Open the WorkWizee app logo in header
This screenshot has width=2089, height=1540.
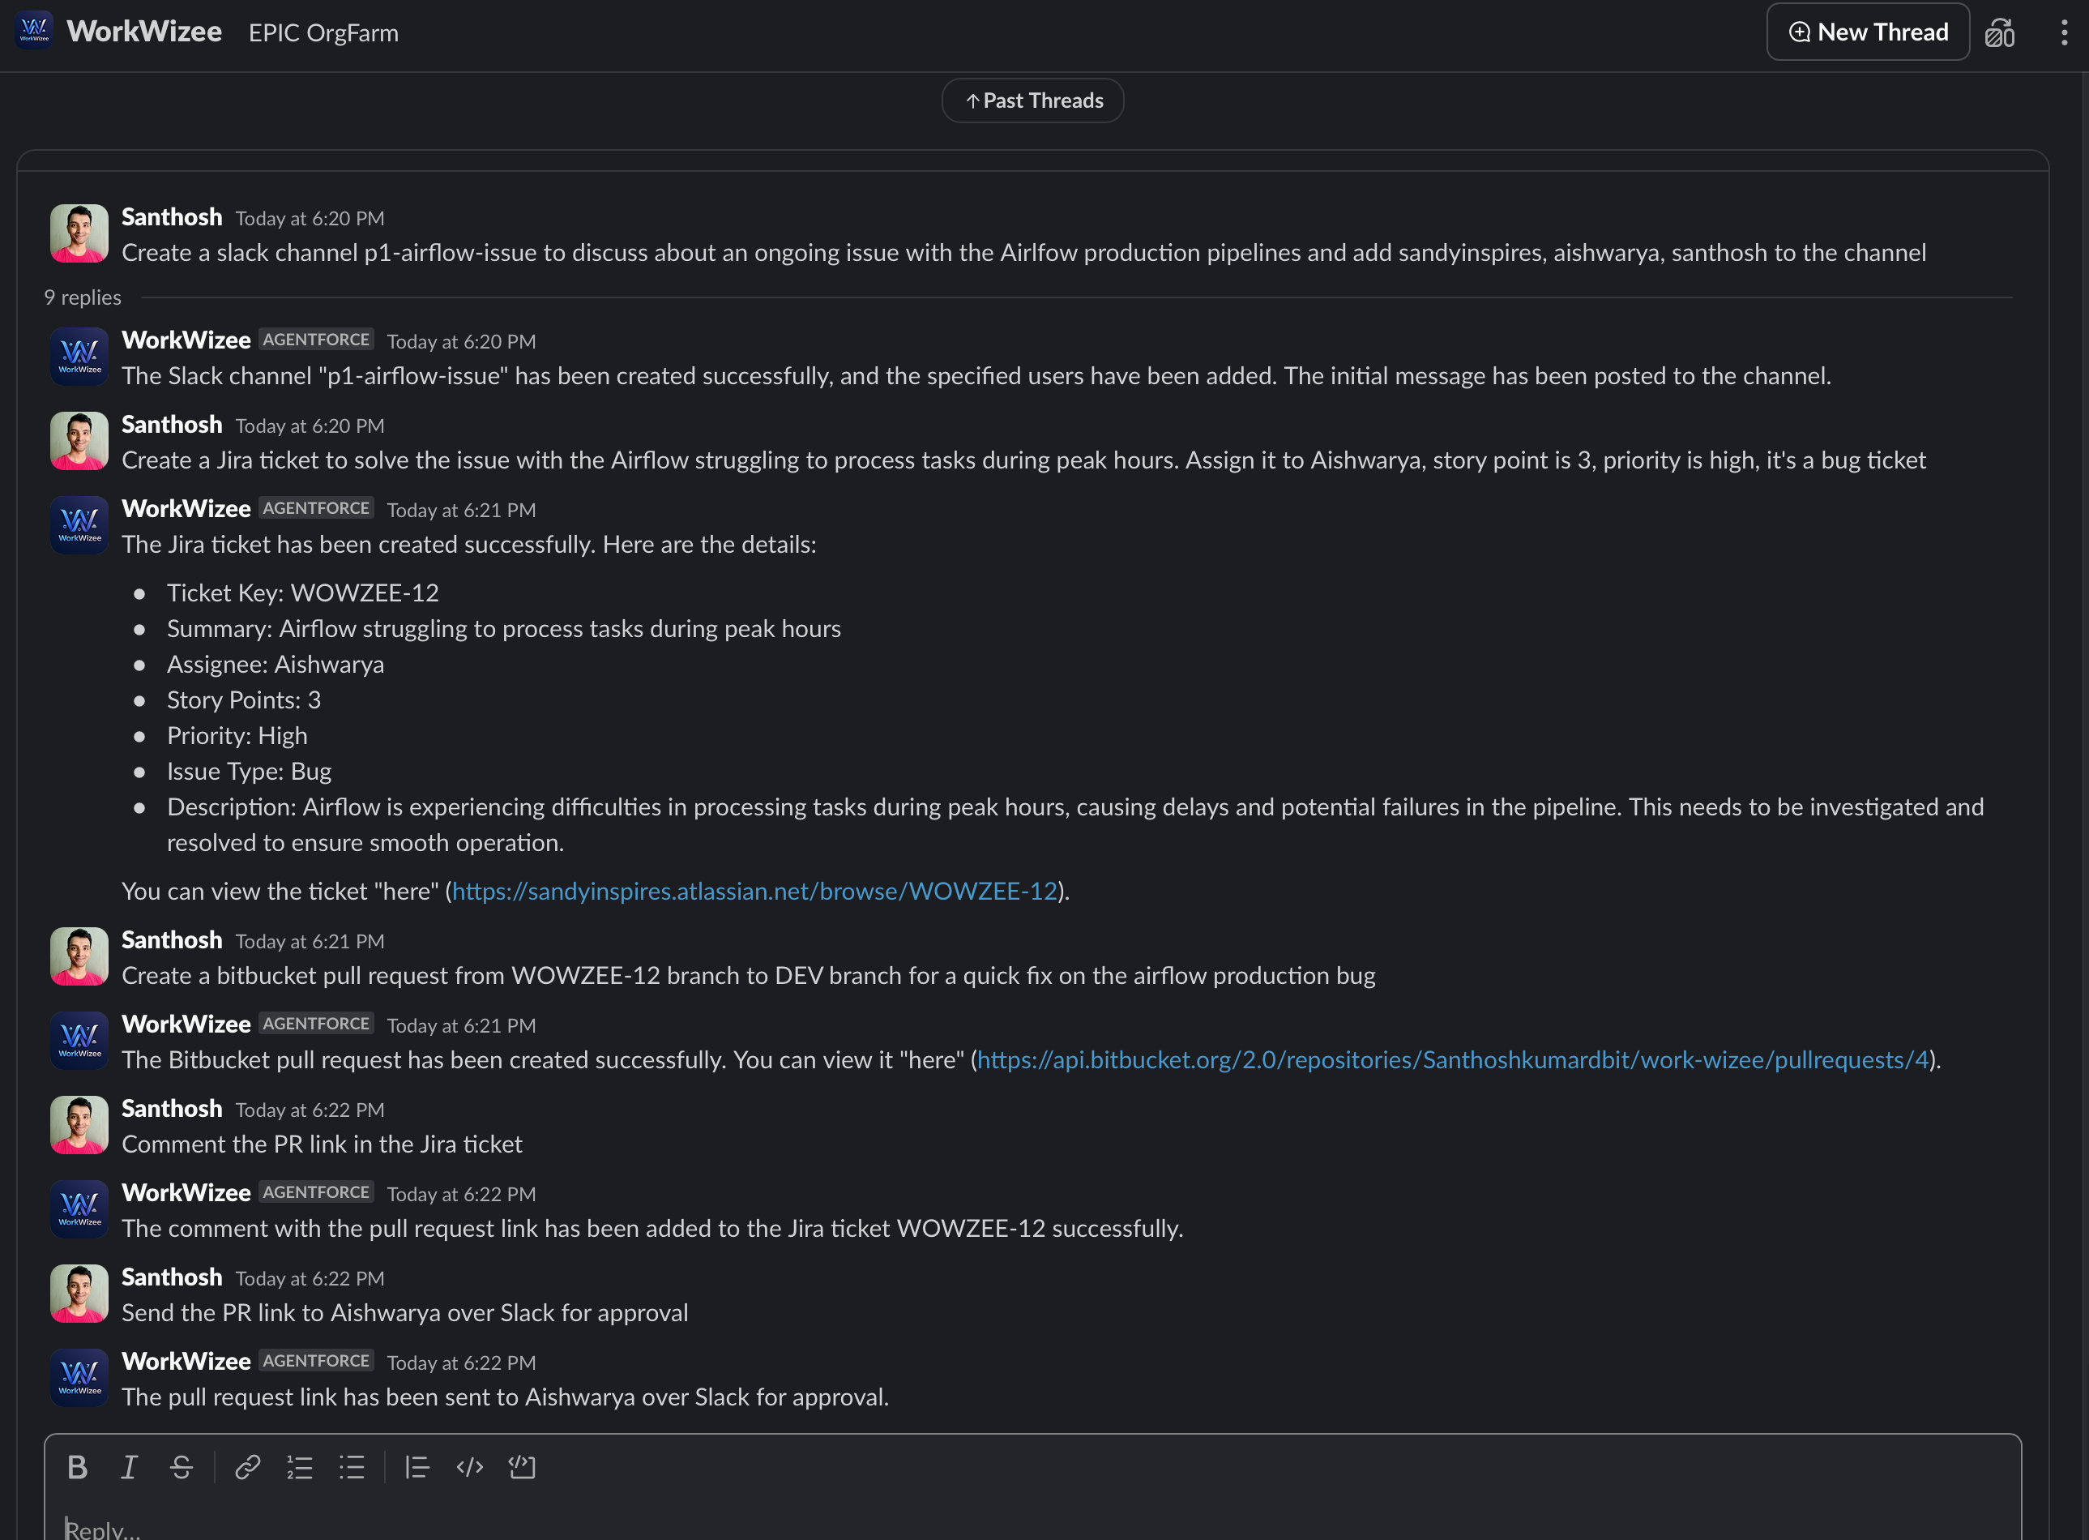(35, 31)
